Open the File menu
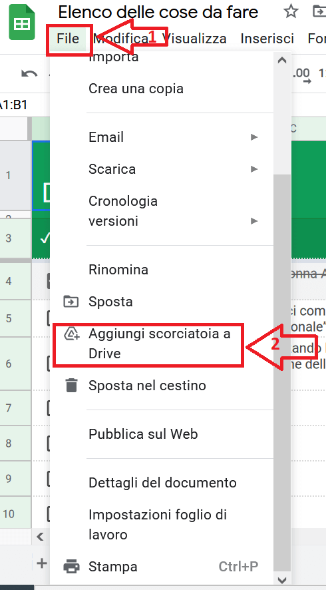 [x=68, y=39]
